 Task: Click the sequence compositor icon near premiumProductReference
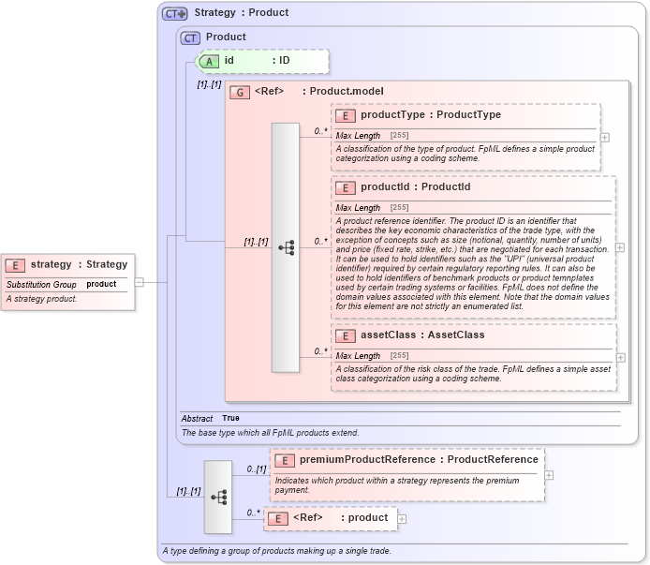click(218, 497)
